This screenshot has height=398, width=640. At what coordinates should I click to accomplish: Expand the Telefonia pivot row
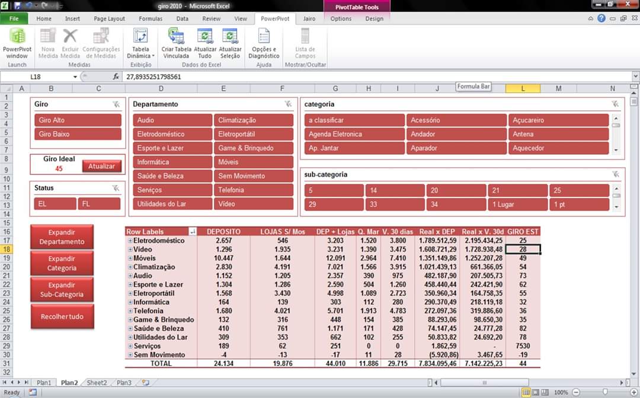(x=130, y=311)
